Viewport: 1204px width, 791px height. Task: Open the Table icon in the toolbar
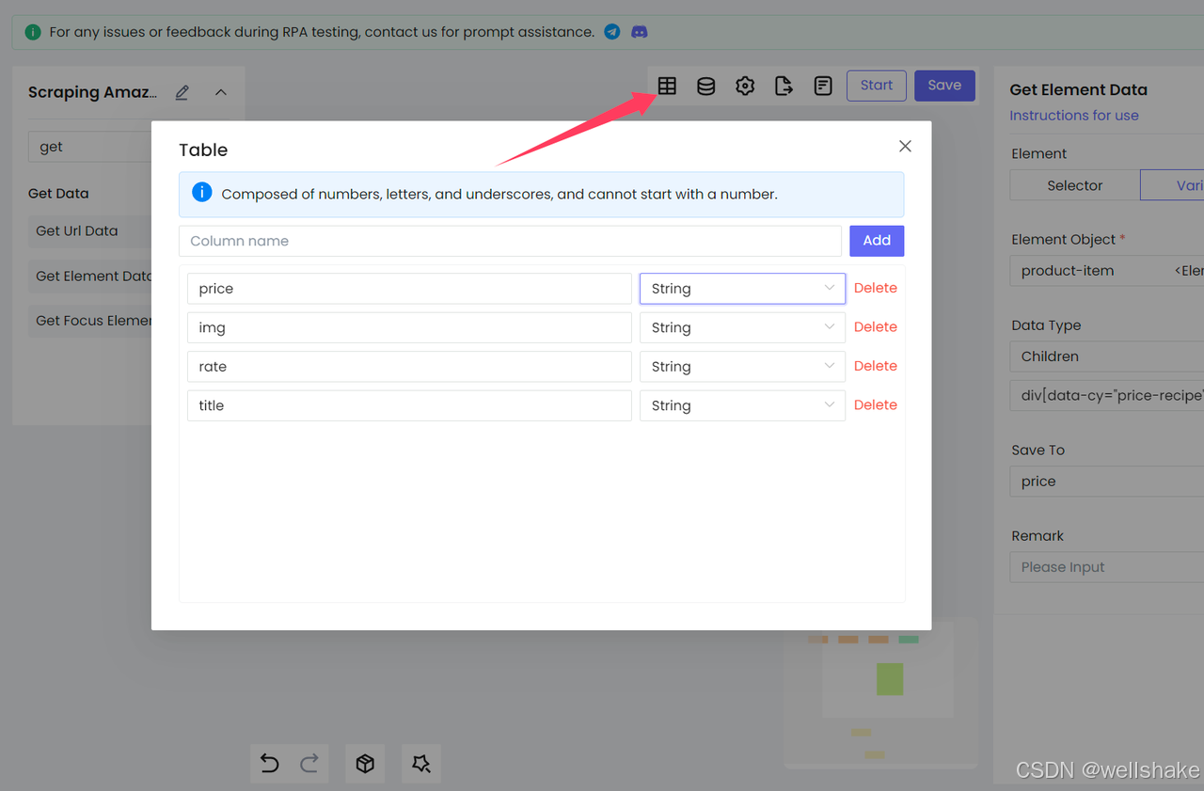(x=667, y=86)
